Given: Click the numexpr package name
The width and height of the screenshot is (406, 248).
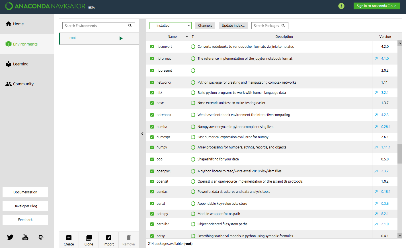Looking at the screenshot, I should click(163, 137).
